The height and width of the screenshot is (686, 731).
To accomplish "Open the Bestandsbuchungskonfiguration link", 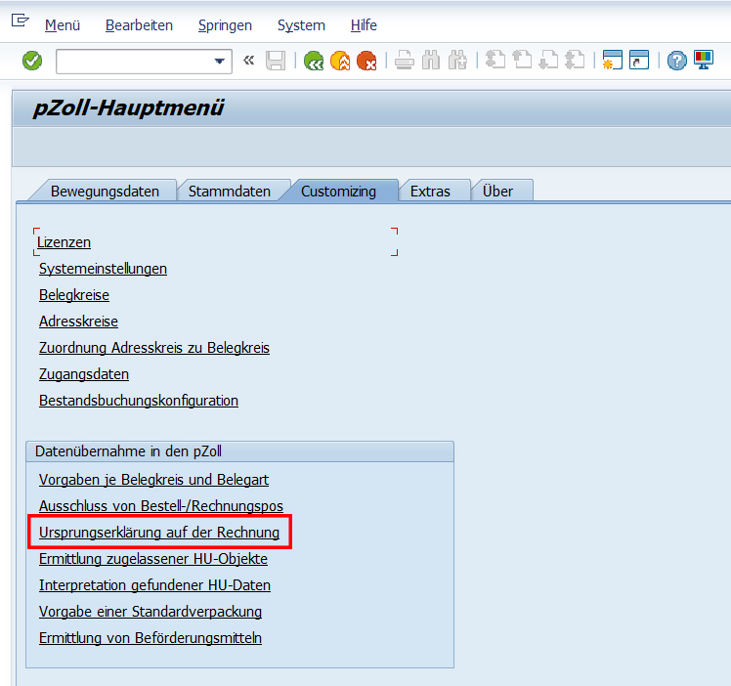I will click(x=139, y=401).
